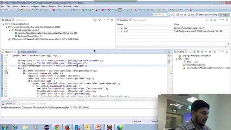Switch to the ClassLoader.class editor tab
Image resolution: width=231 pixels, height=130 pixels.
(x=27, y=52)
